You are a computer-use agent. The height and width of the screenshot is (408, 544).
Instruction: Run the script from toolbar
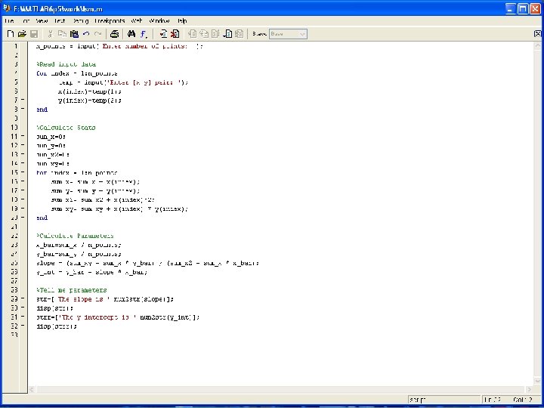tap(227, 34)
